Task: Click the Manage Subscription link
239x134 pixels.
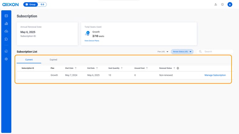Action: point(215,75)
